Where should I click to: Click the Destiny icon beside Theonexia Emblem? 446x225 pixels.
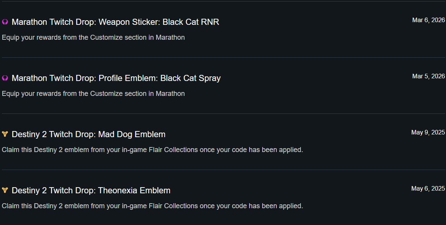pos(5,190)
